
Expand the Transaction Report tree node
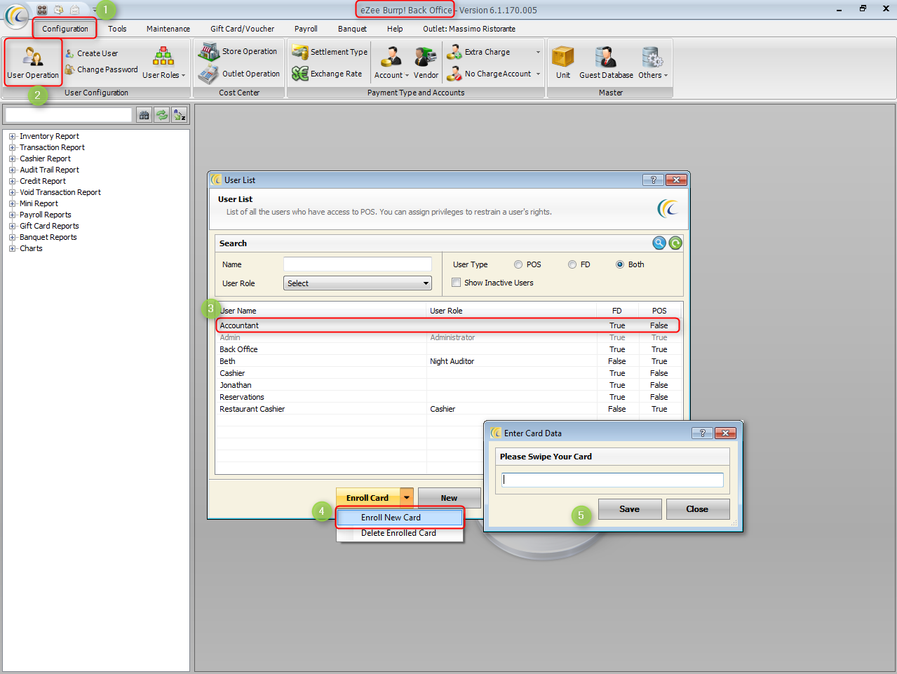[x=12, y=147]
